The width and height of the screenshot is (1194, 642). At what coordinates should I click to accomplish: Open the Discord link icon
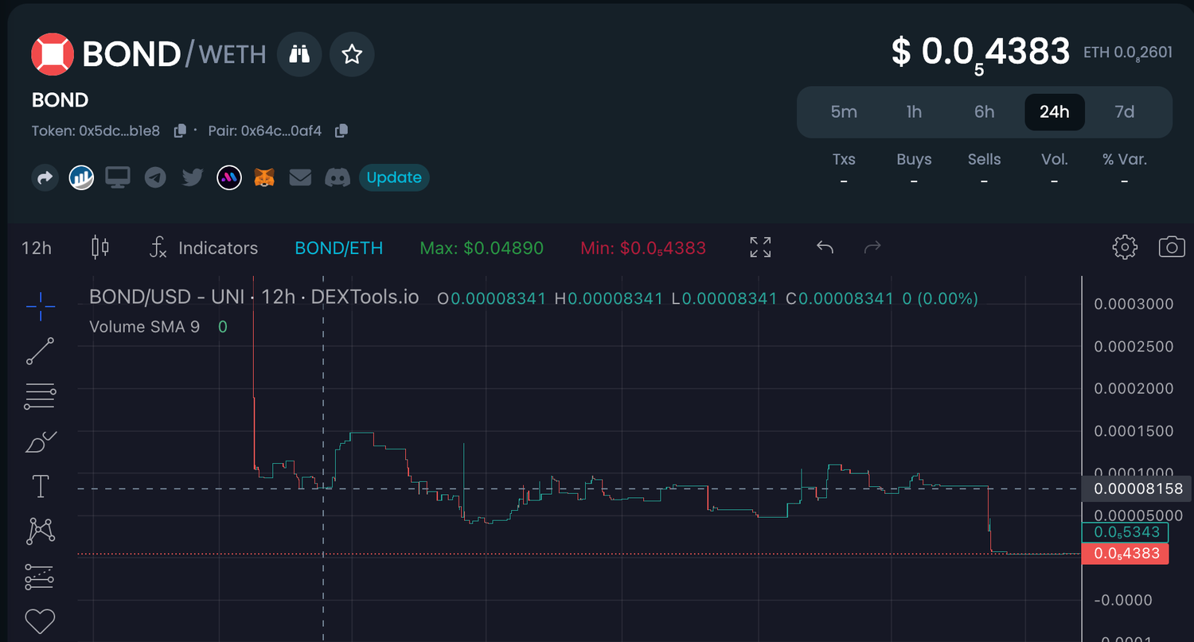click(338, 177)
